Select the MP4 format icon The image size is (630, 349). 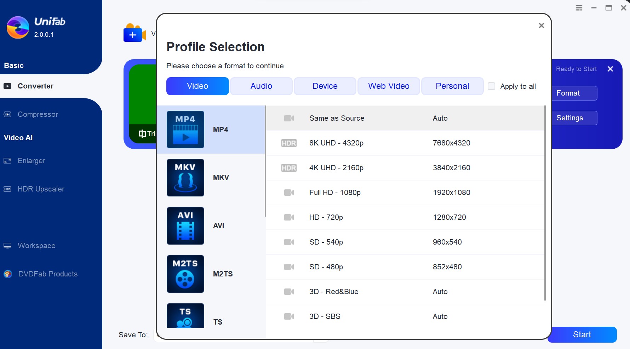[x=185, y=130]
